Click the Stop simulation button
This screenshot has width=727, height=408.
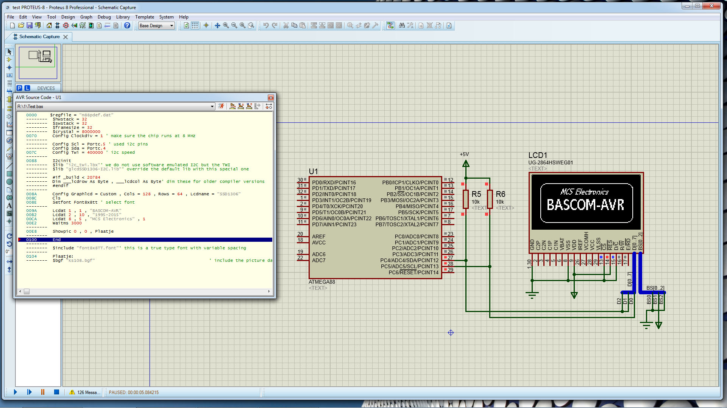pyautogui.click(x=56, y=392)
